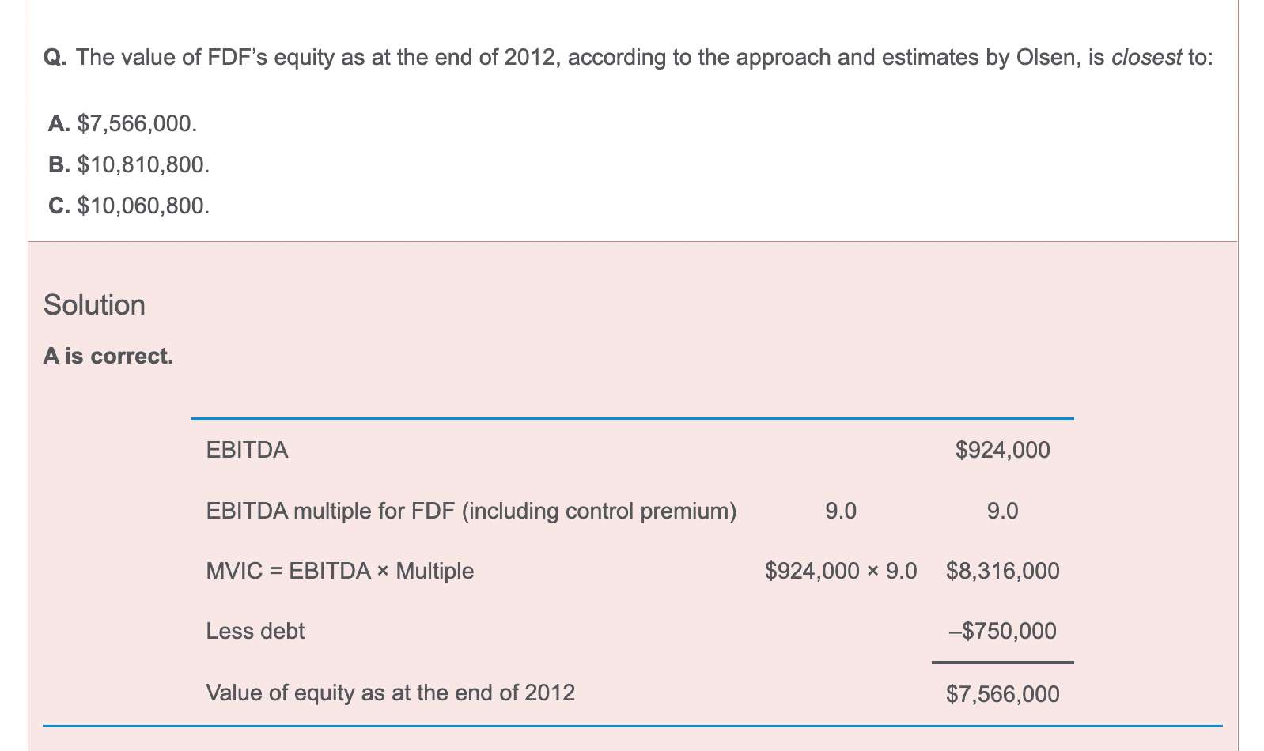The height and width of the screenshot is (751, 1264).
Task: Click the 'EBITDA multiple for FDF' row label
Action: click(471, 511)
